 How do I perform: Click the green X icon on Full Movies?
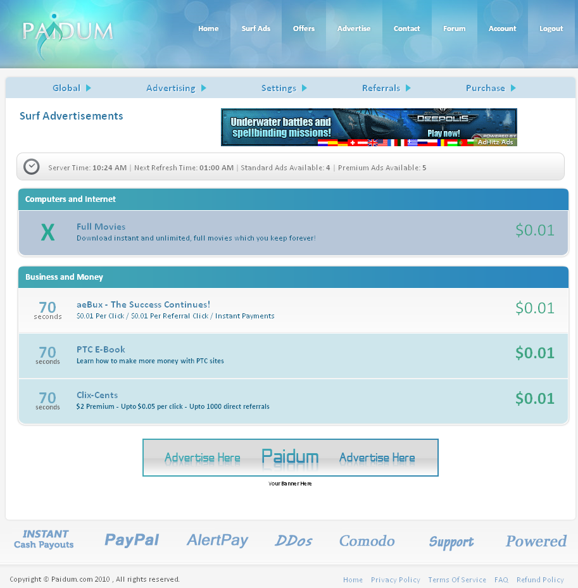[x=47, y=232]
